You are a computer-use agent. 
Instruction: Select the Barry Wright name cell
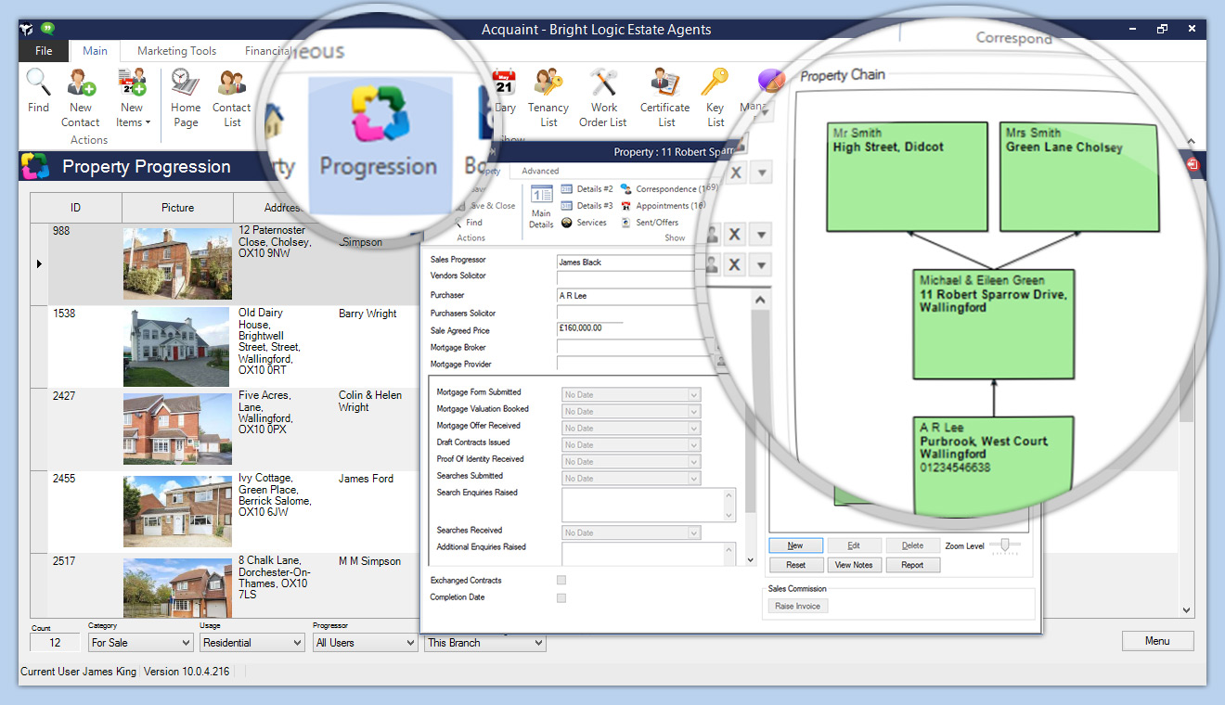click(367, 314)
